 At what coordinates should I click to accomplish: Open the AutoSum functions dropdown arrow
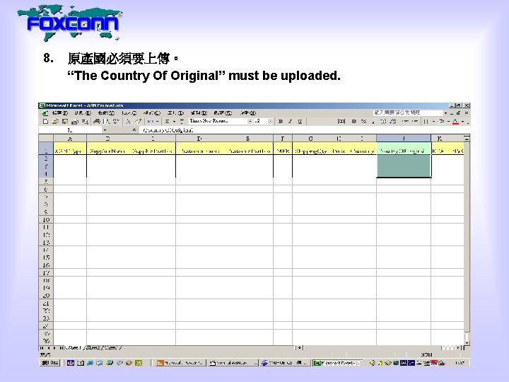tap(175, 122)
